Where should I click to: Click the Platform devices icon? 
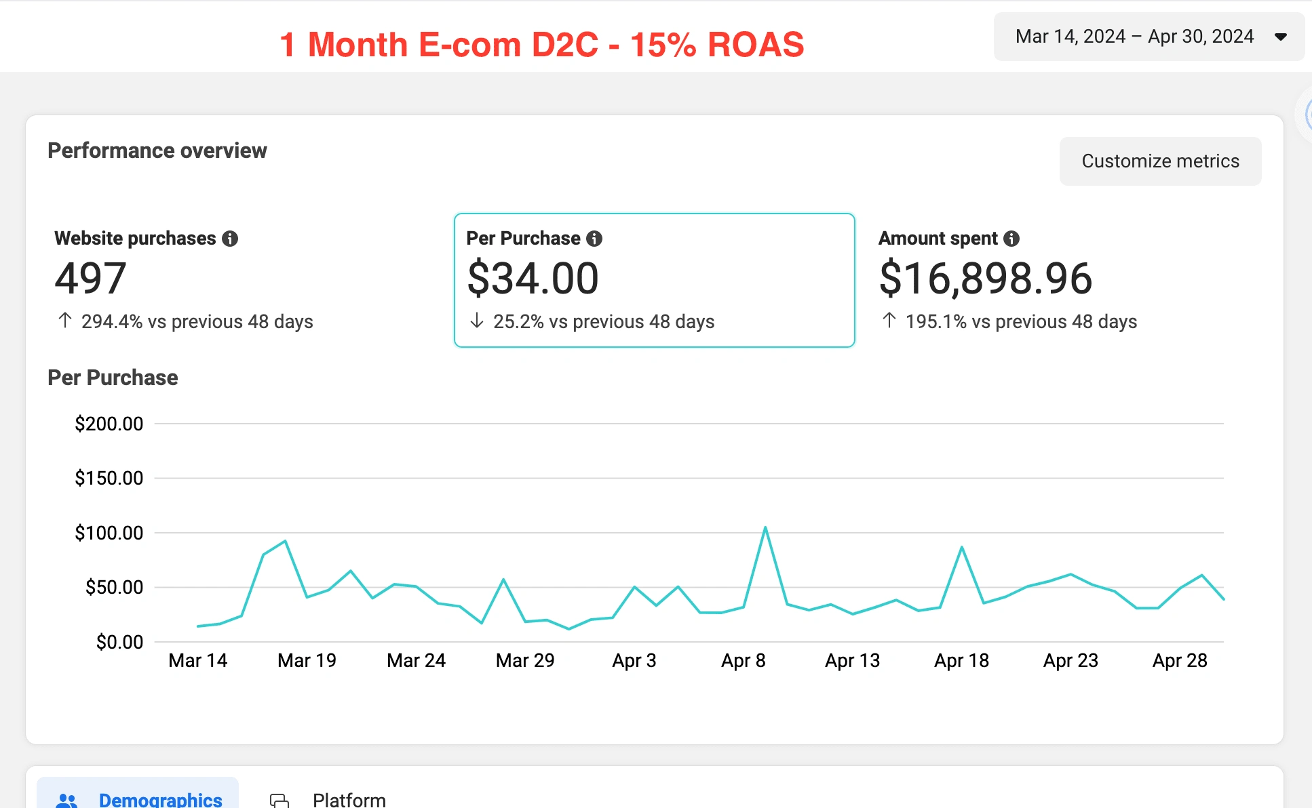pos(279,800)
